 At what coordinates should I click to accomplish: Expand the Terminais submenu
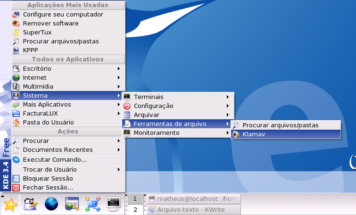(x=149, y=97)
